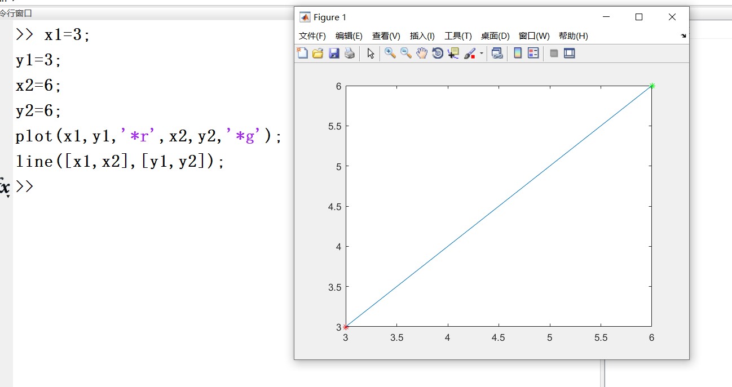The height and width of the screenshot is (387, 732).
Task: Activate the Zoom Out tool
Action: pos(406,54)
